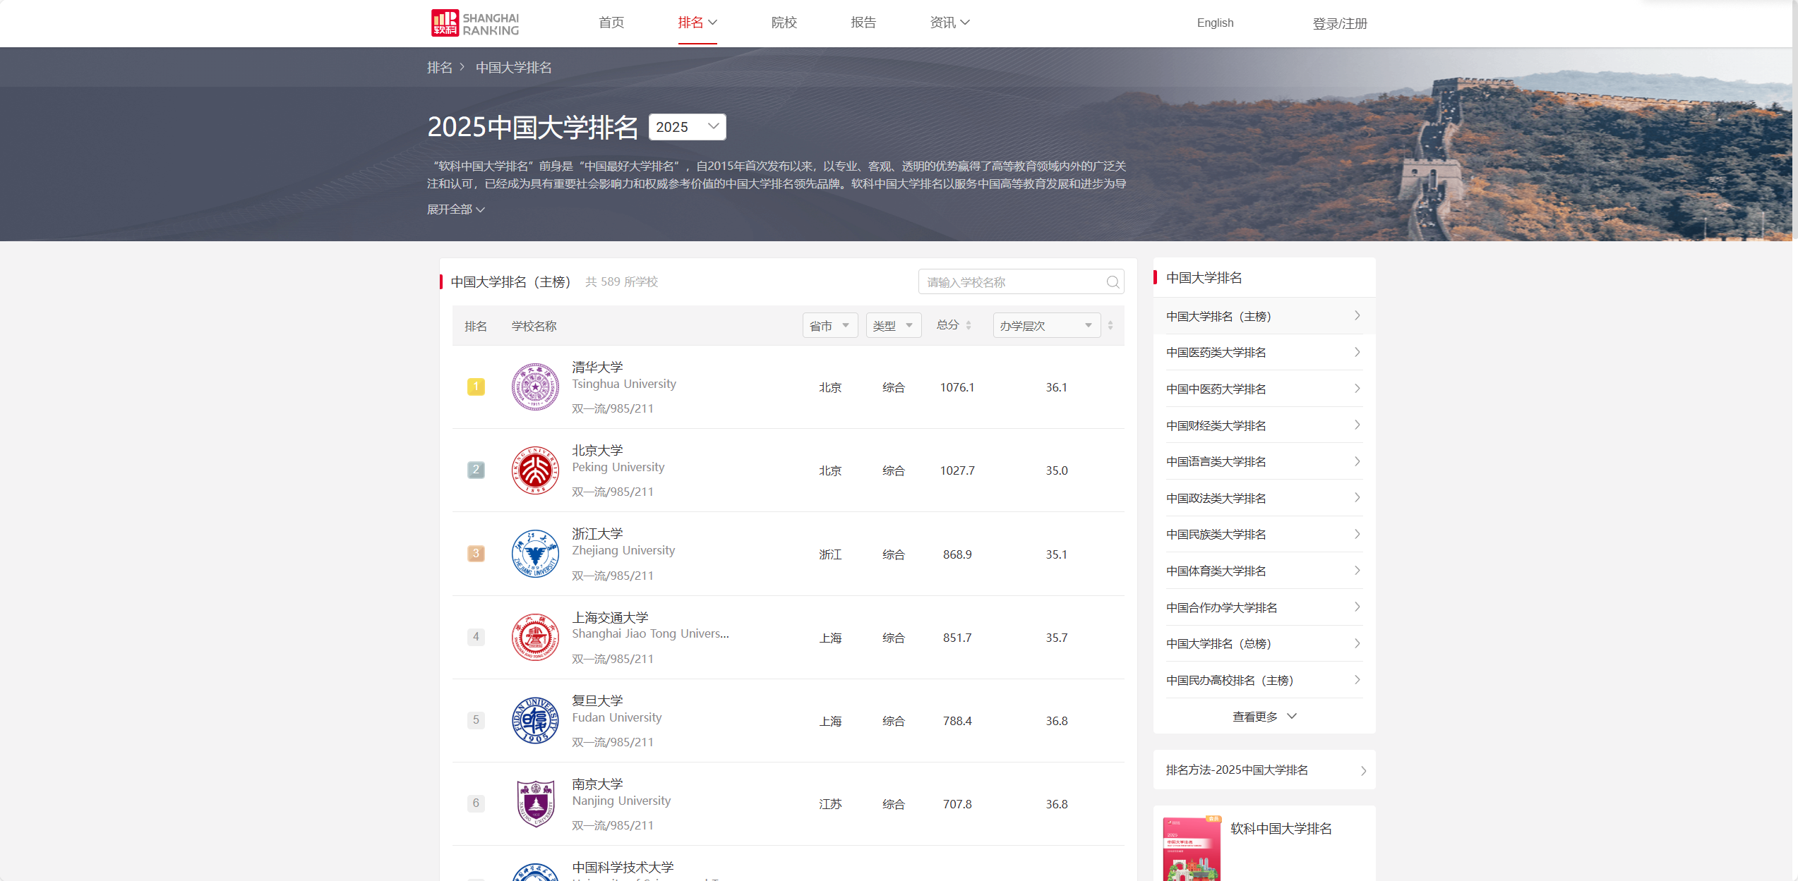This screenshot has width=1798, height=881.
Task: Click 南京大学 school name
Action: click(597, 784)
